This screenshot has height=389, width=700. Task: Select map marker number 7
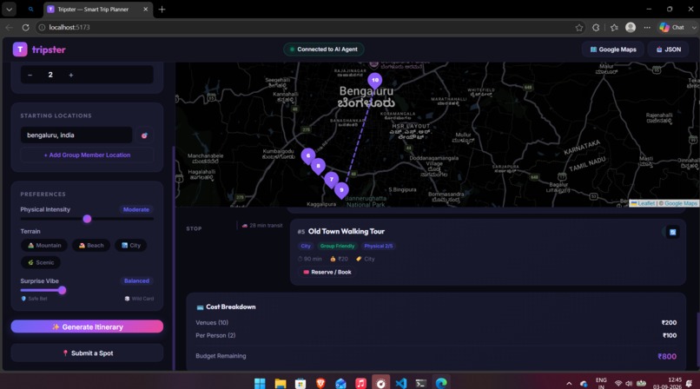coord(331,180)
